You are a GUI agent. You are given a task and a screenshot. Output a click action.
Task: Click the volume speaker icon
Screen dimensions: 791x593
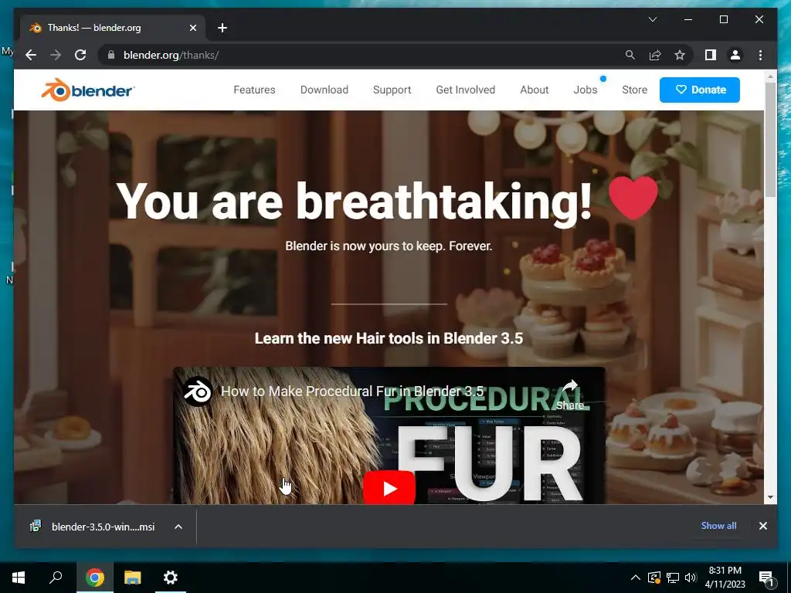[x=691, y=578]
